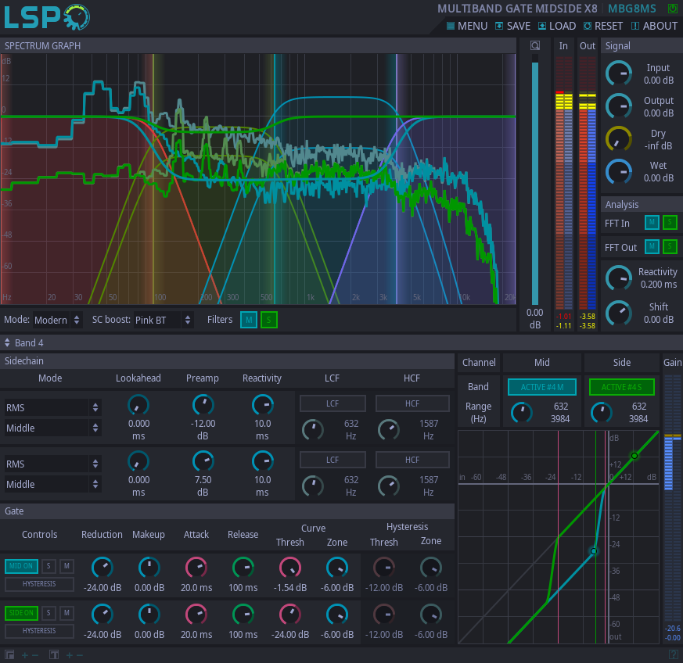This screenshot has height=663, width=683.
Task: Increase UI scaling with the first plus
Action: (25, 655)
